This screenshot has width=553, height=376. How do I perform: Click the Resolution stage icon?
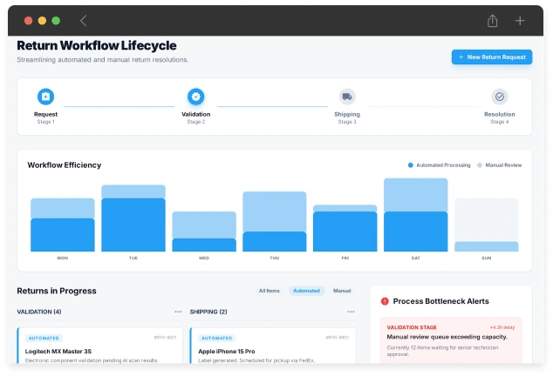499,97
